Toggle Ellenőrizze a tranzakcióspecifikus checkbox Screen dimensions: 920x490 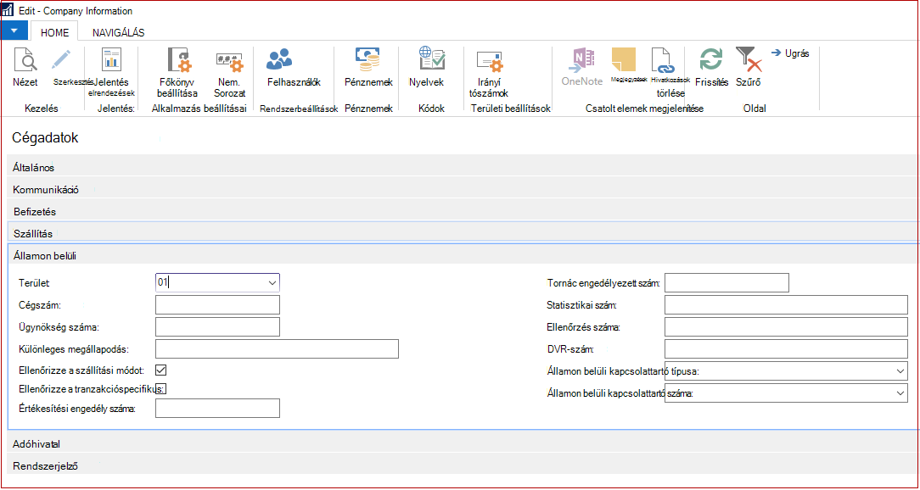click(161, 388)
